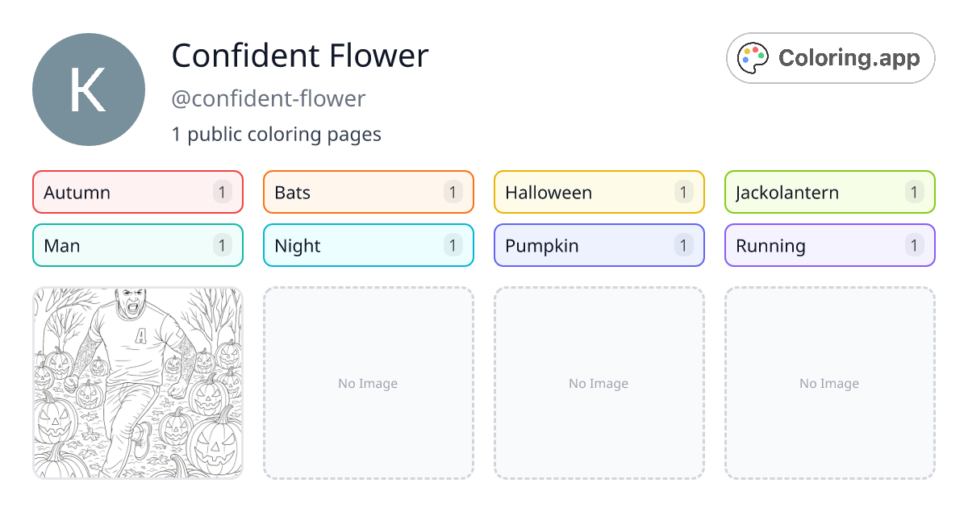Select the Running tag
The width and height of the screenshot is (968, 508).
830,245
